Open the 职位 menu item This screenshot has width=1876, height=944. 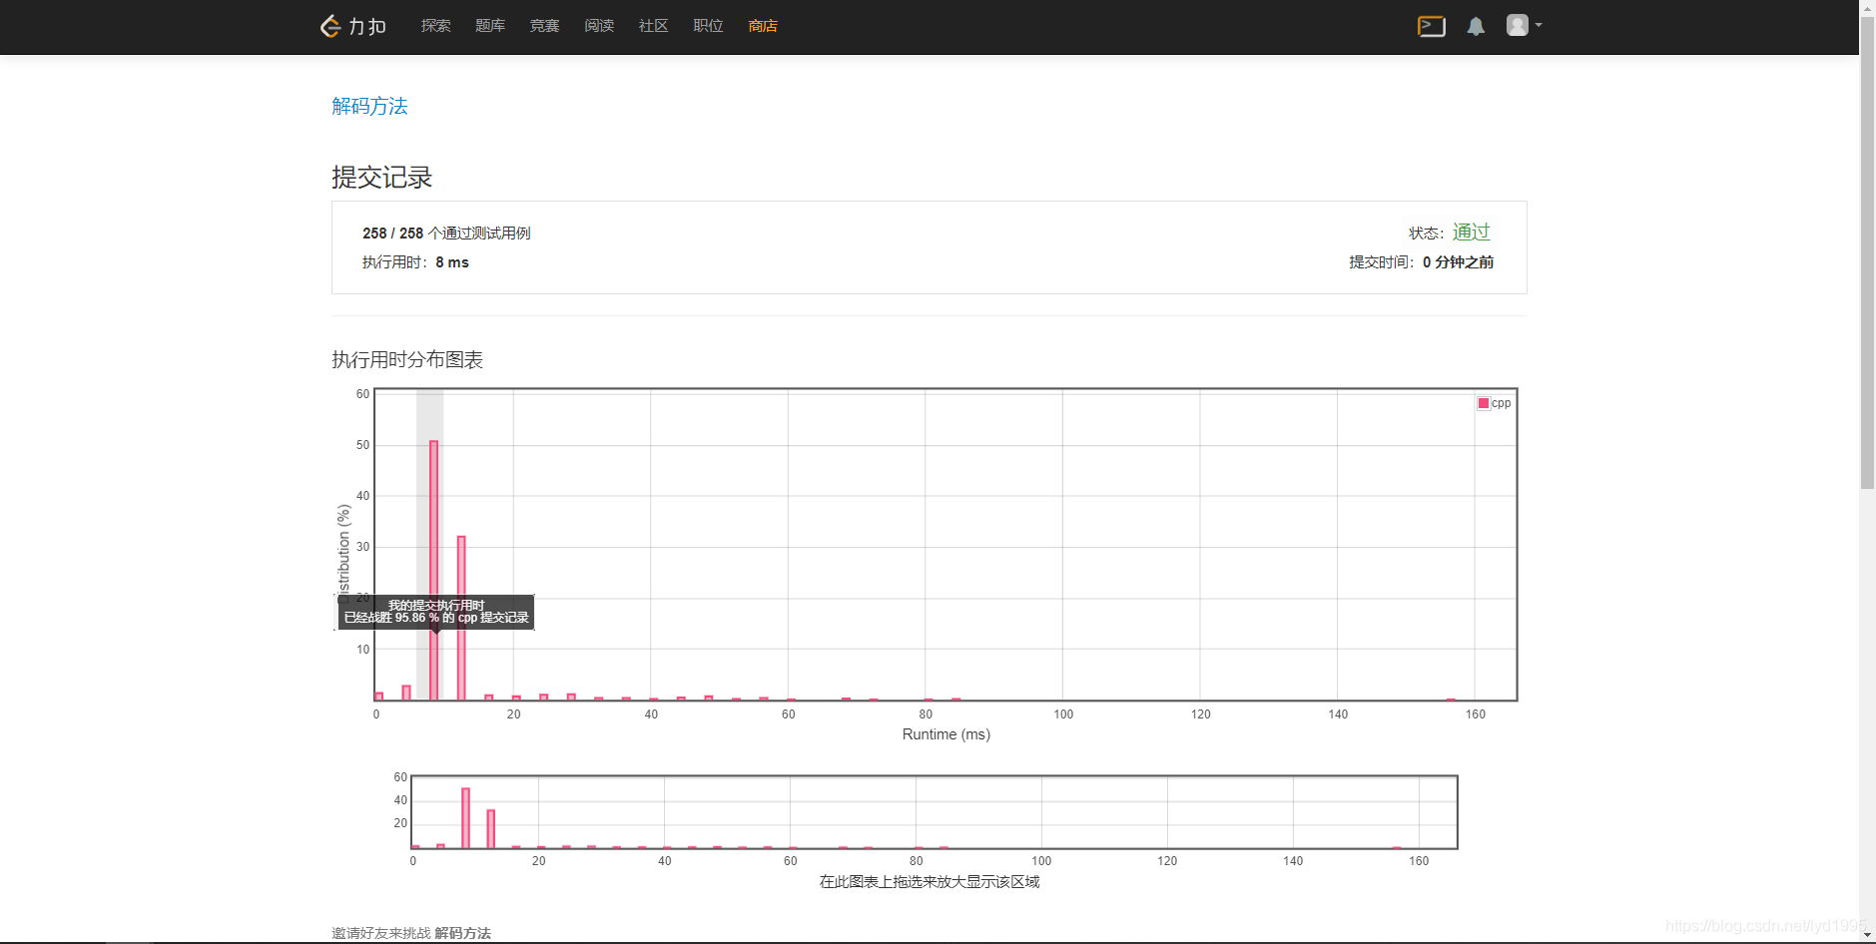(708, 26)
